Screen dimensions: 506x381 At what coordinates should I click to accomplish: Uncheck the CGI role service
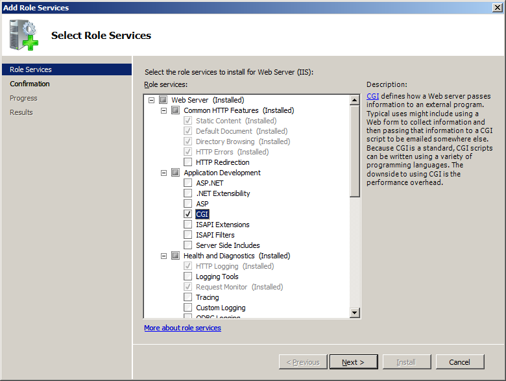tap(188, 214)
